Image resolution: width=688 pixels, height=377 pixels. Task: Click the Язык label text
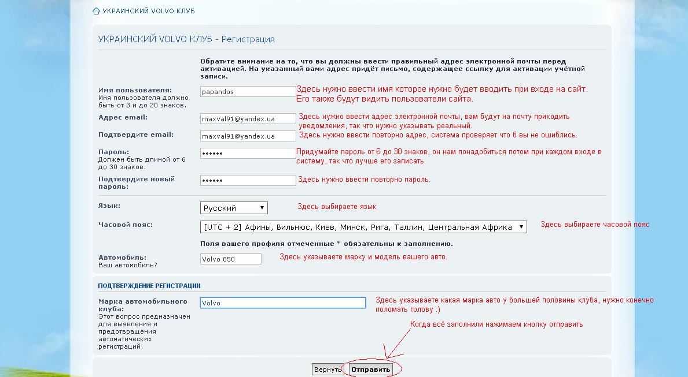click(109, 206)
